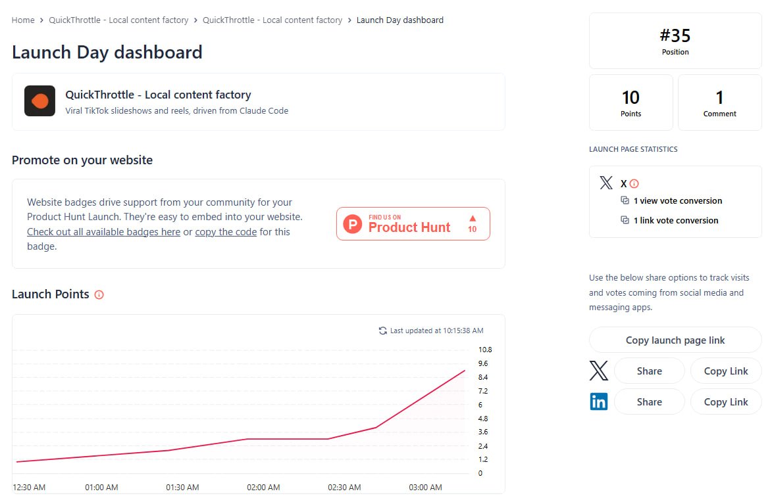This screenshot has width=772, height=504.
Task: Click the 'copy the code' link
Action: tap(226, 231)
